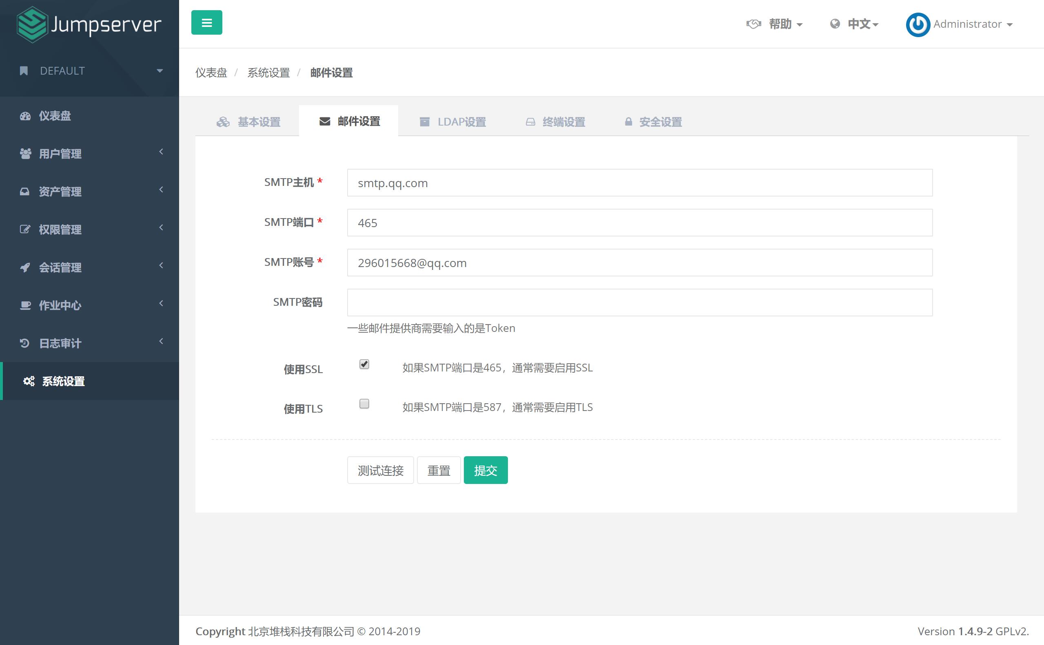The image size is (1044, 645).
Task: Click the coffee cup icon for 作业中心
Action: [x=25, y=305]
